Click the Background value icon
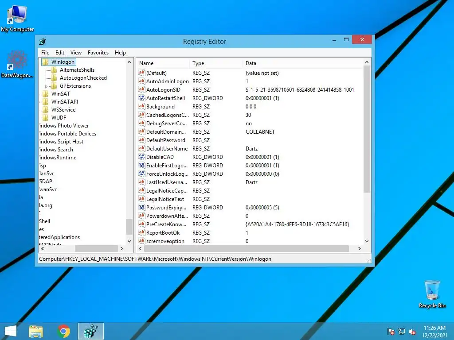Viewport: 454px width, 340px height. 141,106
